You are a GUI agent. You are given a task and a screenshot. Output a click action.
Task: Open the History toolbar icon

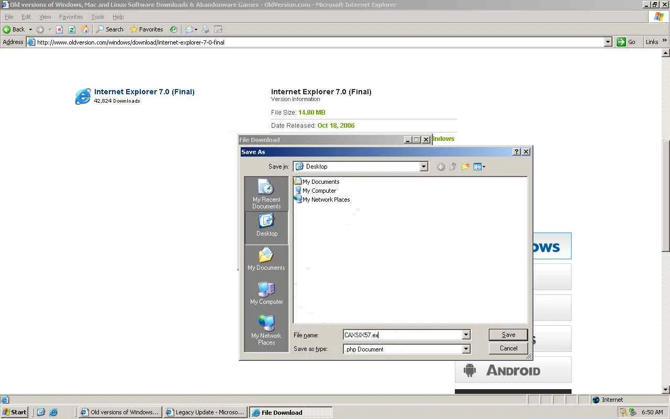tap(173, 29)
